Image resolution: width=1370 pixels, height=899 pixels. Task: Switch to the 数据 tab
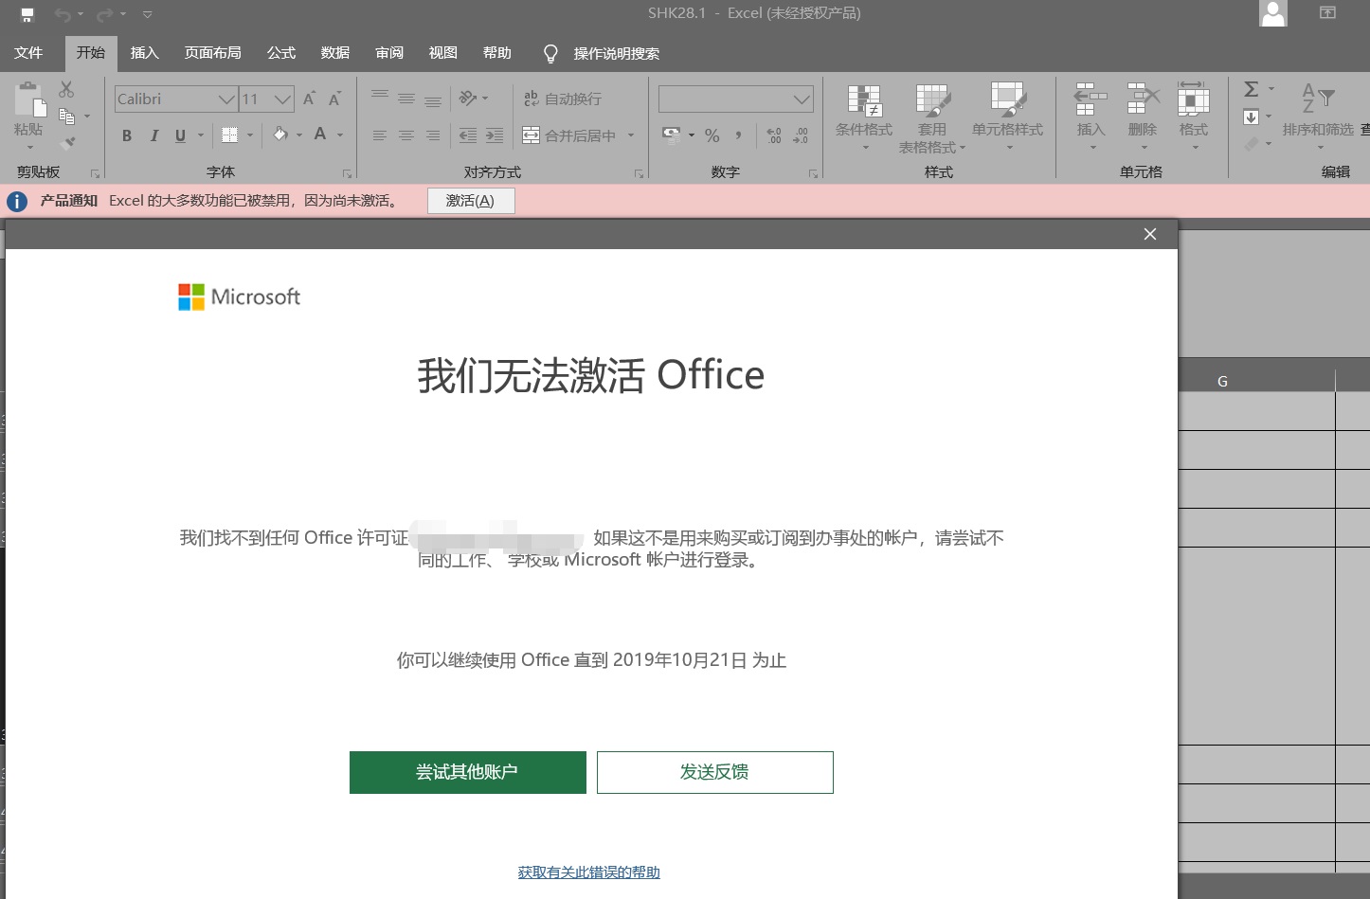(x=335, y=53)
